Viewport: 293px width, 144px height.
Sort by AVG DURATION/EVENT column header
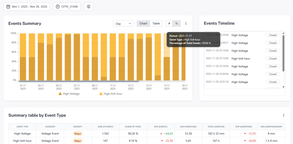(x=271, y=127)
